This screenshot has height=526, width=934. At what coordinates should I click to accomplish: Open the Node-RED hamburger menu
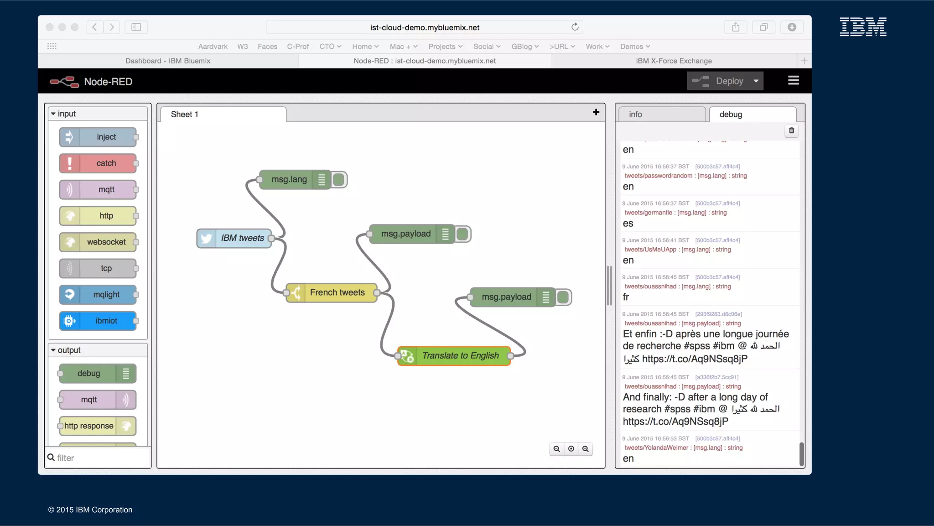pos(793,81)
